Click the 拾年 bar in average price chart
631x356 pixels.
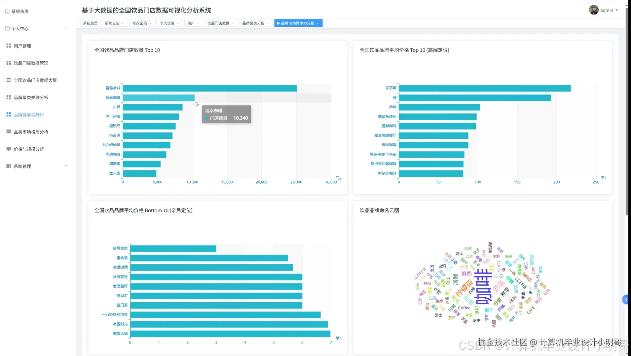[x=440, y=107]
